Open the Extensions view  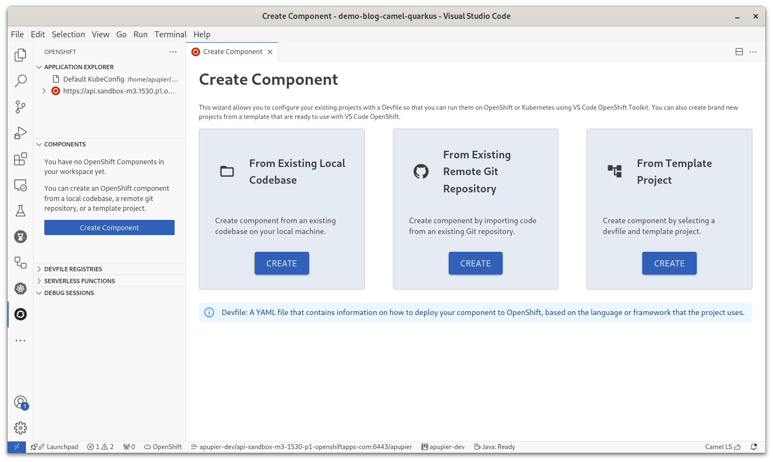click(x=20, y=159)
